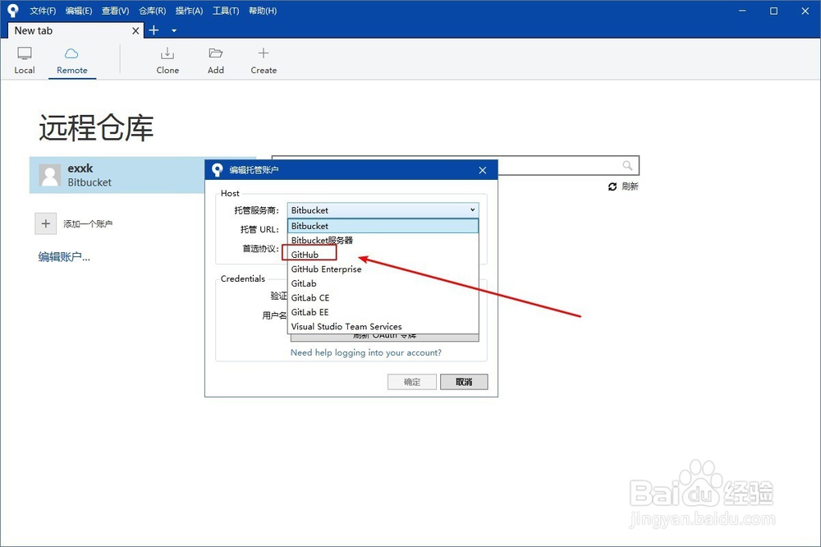Click the 刷新 refresh text
Image resolution: width=821 pixels, height=547 pixels.
tap(630, 186)
